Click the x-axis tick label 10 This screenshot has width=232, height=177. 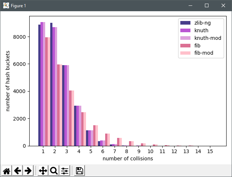[x=150, y=151]
